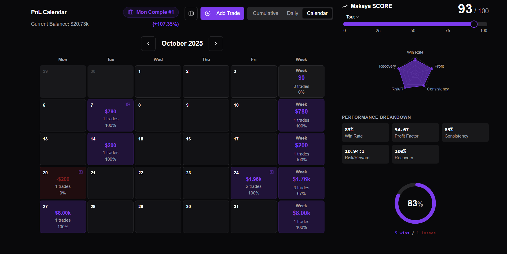Click the PERFORMANCE BREAKDOWN heading

[x=376, y=117]
